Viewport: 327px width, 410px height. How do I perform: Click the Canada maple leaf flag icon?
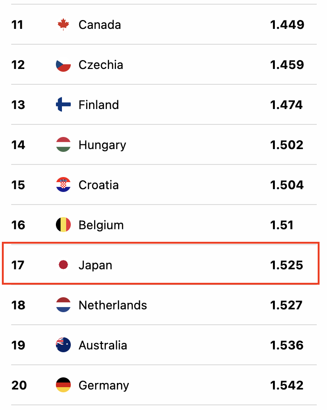pos(63,25)
